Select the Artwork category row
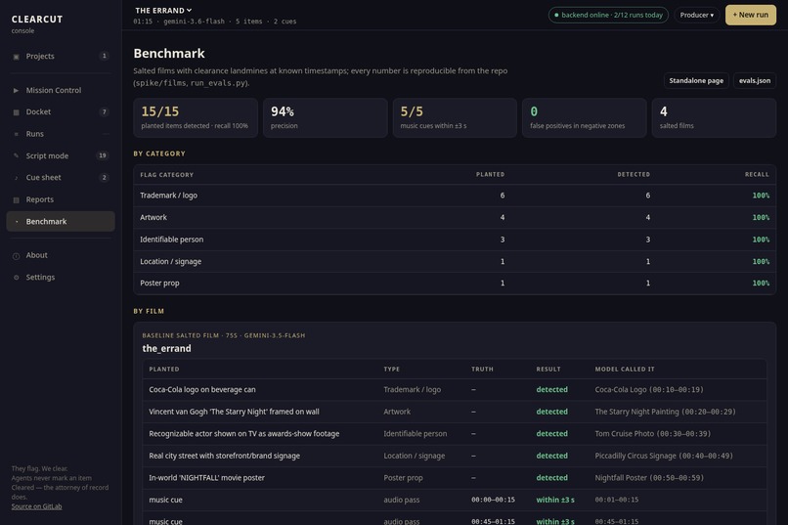Image resolution: width=788 pixels, height=525 pixels. (455, 218)
